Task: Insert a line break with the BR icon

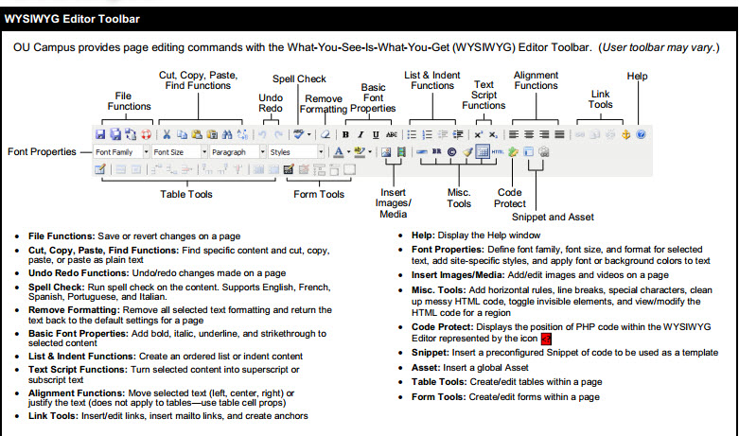Action: pyautogui.click(x=437, y=151)
